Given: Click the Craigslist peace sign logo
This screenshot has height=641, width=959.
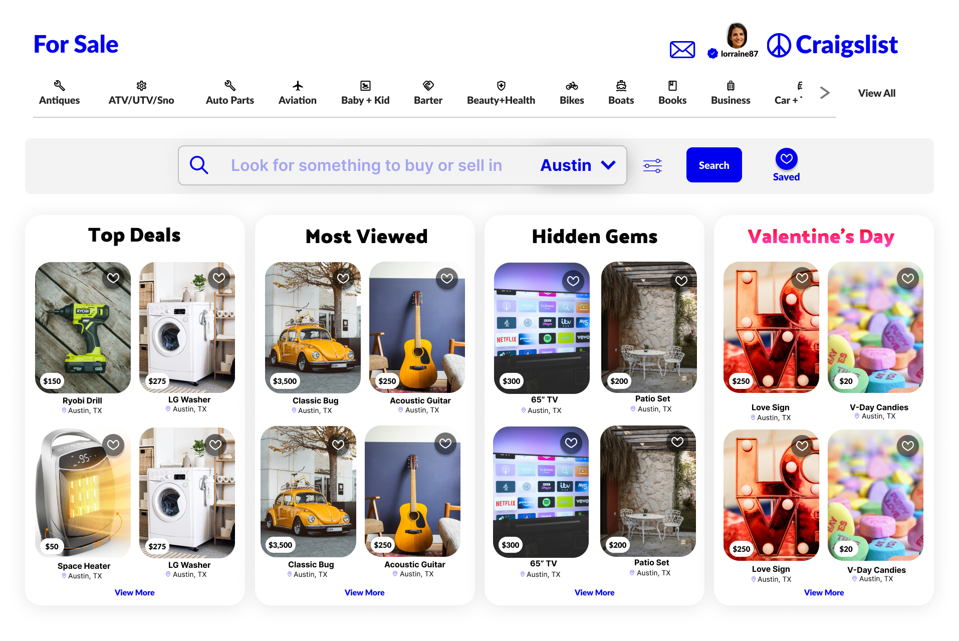Looking at the screenshot, I should 779,45.
